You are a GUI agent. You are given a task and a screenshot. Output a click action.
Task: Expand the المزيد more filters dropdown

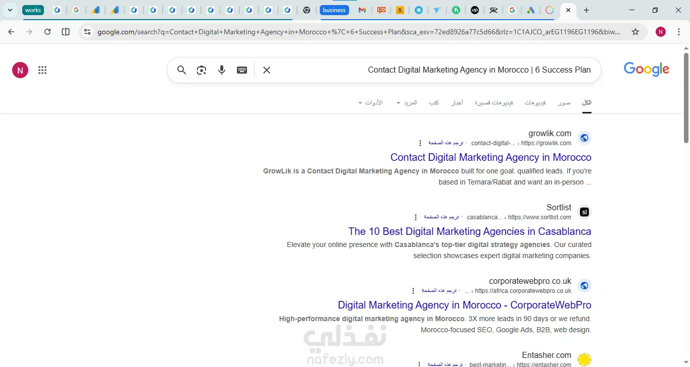407,103
